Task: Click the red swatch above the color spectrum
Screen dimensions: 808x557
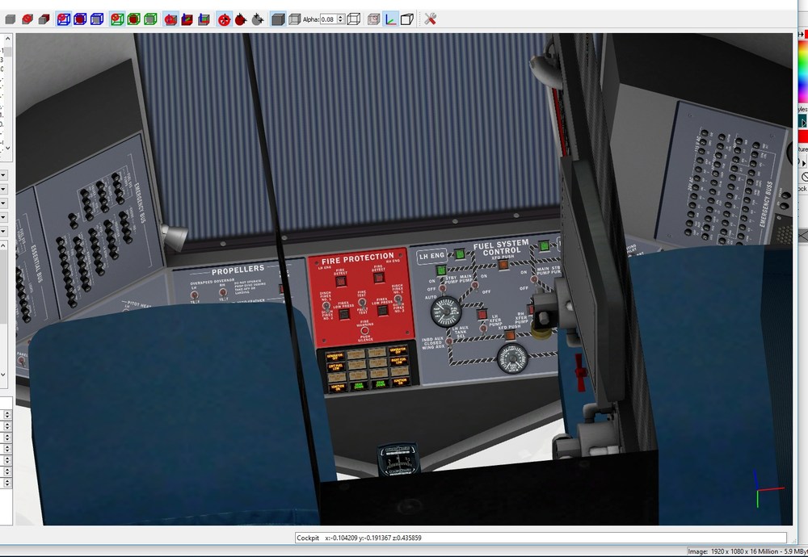Action: coord(806,34)
